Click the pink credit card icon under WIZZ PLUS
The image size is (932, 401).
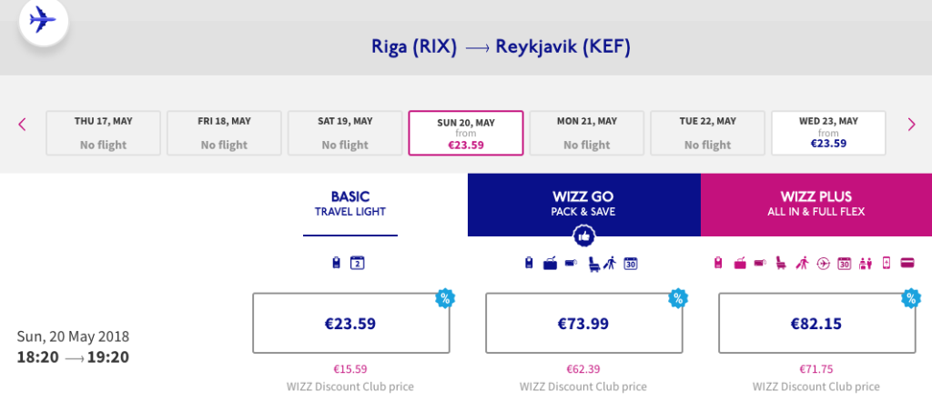click(907, 264)
